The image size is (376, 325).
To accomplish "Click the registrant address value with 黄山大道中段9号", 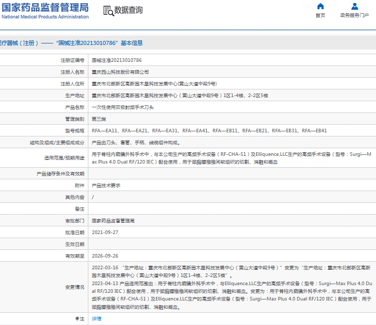I will [x=154, y=84].
